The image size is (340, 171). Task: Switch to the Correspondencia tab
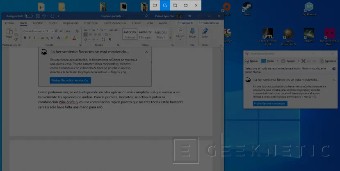[115, 23]
